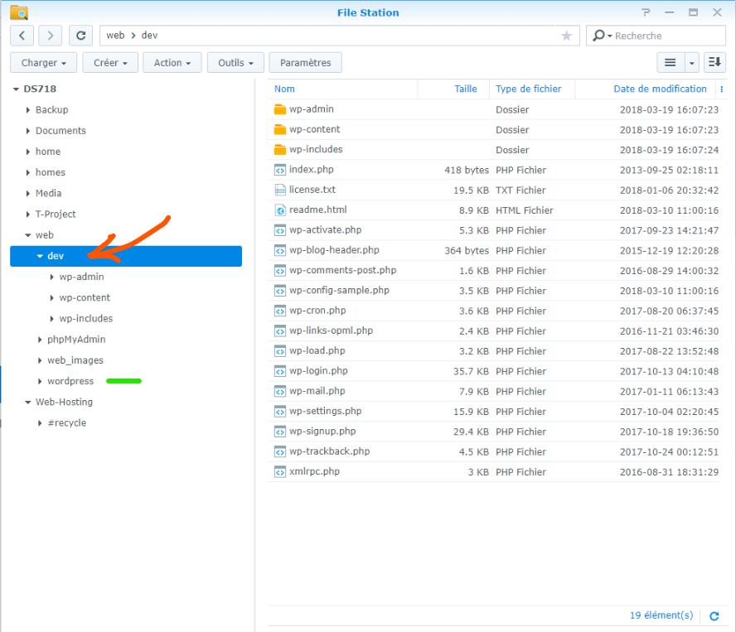Screen dimensions: 736x632
Task: Select the homes folder in tree
Action: (x=51, y=172)
